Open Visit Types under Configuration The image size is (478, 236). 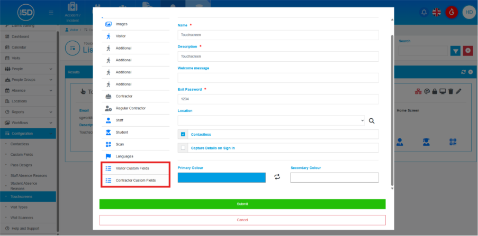[x=28, y=207]
